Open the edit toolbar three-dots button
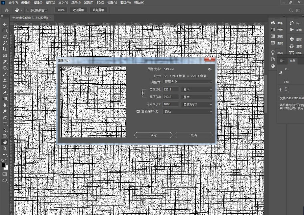Viewport: 304px width, 215px height. coord(5,155)
